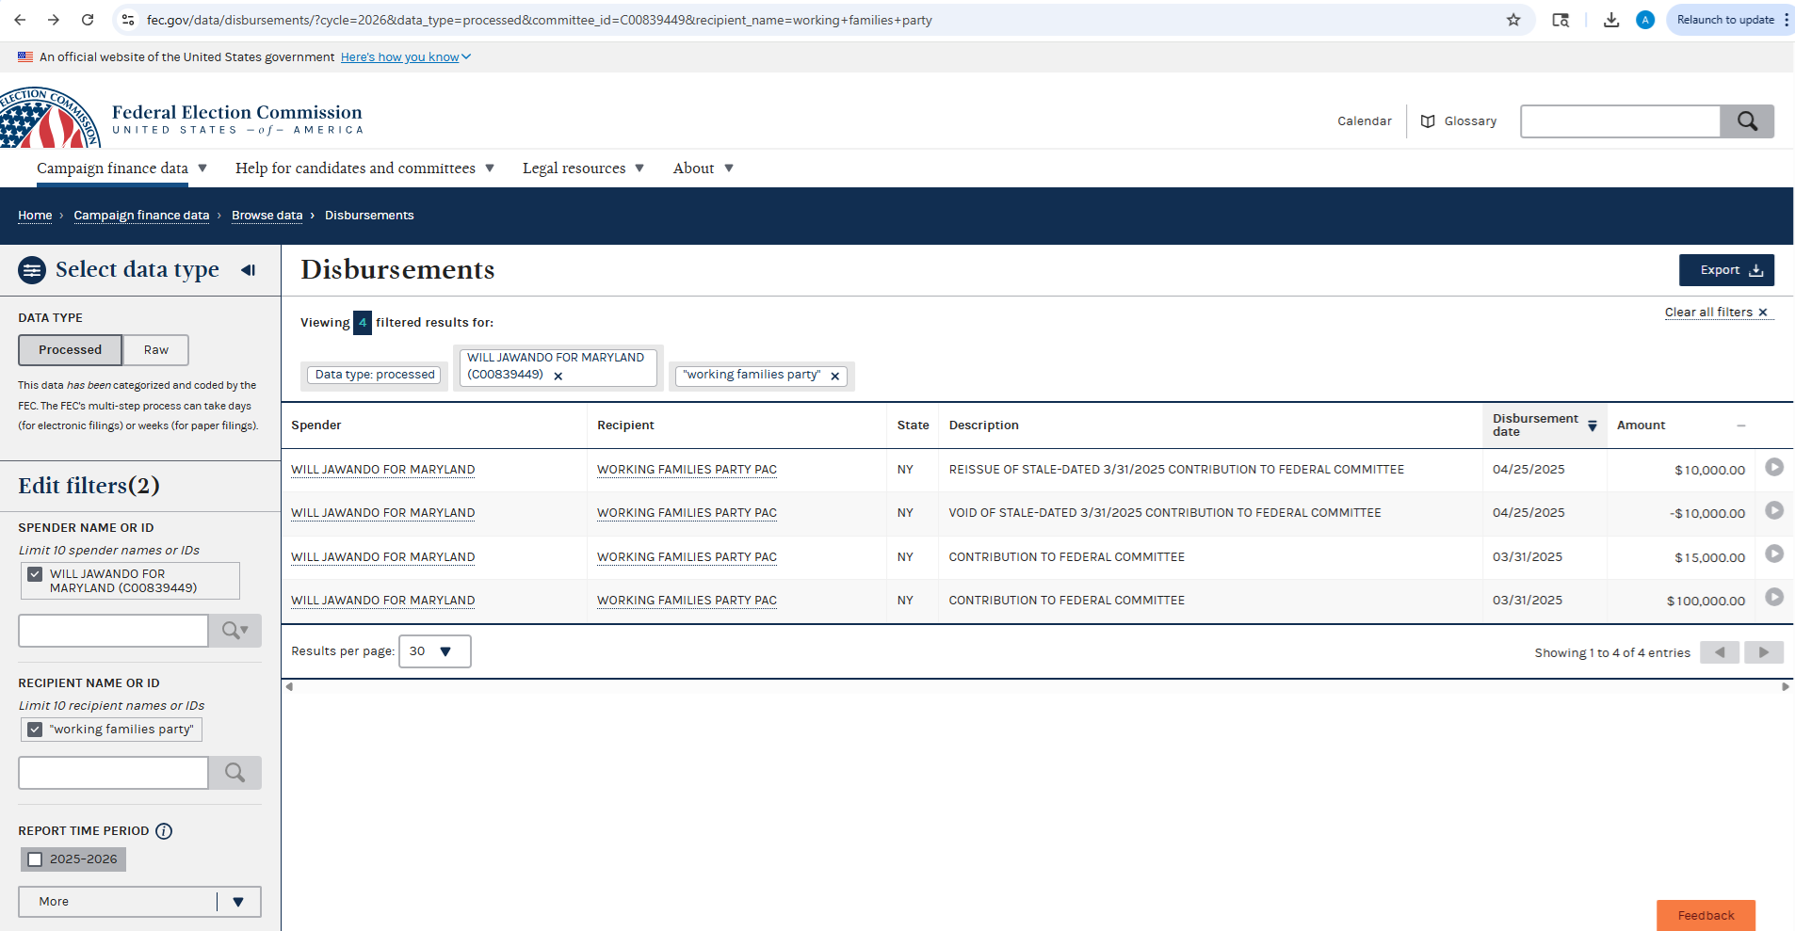Viewport: 1795px width, 931px height.
Task: Open the report time period info icon
Action: click(x=164, y=831)
